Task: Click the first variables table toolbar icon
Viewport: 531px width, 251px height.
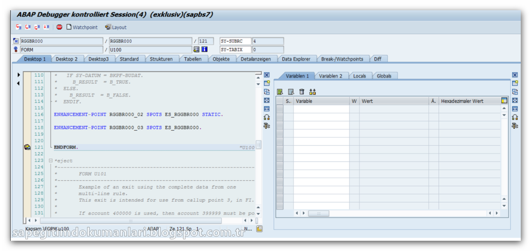Action: coord(280,92)
